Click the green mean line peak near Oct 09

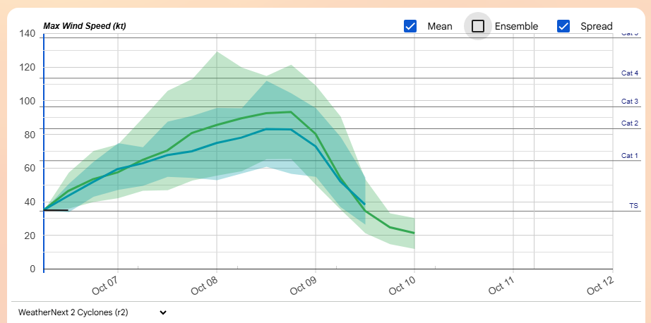[x=291, y=112]
